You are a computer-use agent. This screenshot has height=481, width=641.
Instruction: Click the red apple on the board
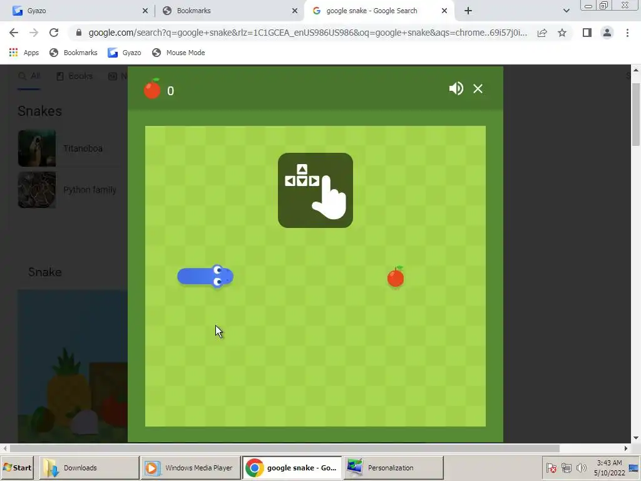[396, 277]
